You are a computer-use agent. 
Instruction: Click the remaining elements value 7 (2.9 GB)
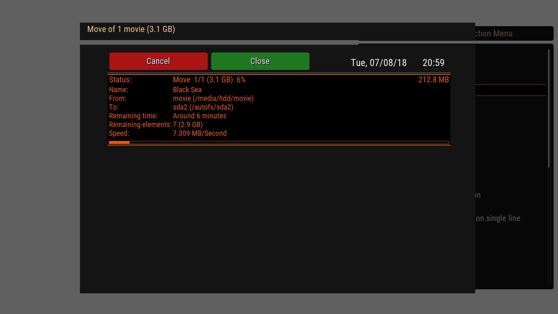[188, 125]
